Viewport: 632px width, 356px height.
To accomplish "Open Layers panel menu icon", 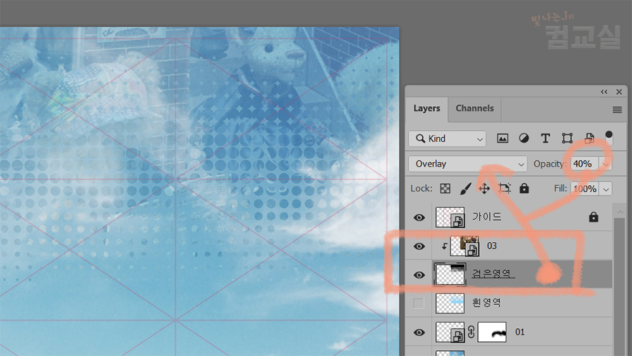I will click(617, 109).
